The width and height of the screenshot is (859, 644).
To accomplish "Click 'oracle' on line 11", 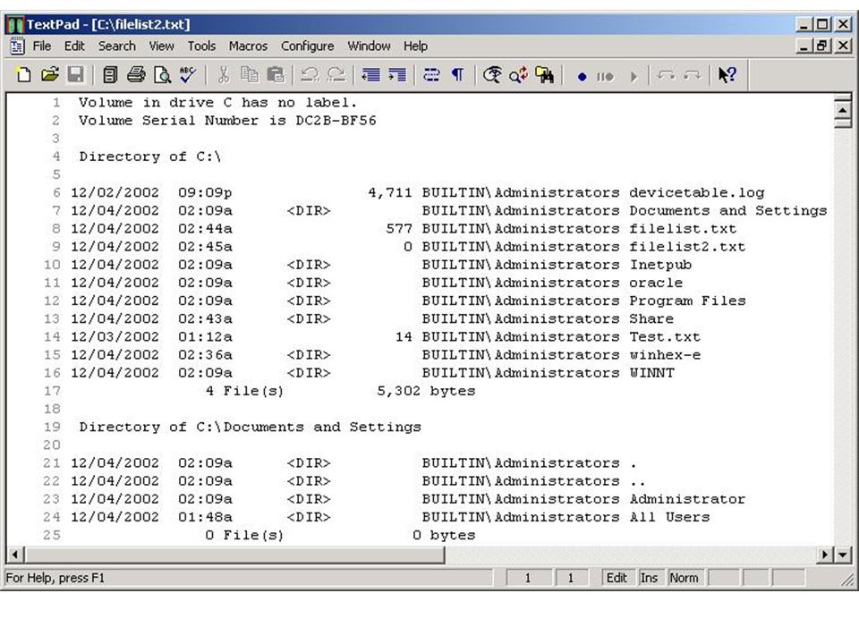I will [656, 284].
